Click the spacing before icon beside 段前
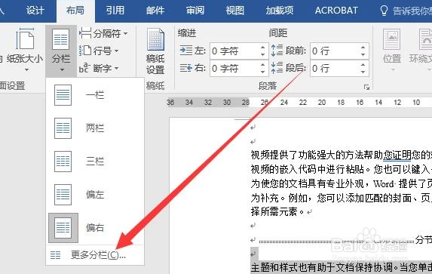The width and height of the screenshot is (432, 274). point(277,51)
